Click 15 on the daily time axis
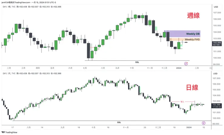The image size is (224, 135). pos(204,127)
